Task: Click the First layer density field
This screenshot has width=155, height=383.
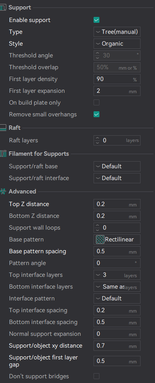Action: tap(117, 79)
